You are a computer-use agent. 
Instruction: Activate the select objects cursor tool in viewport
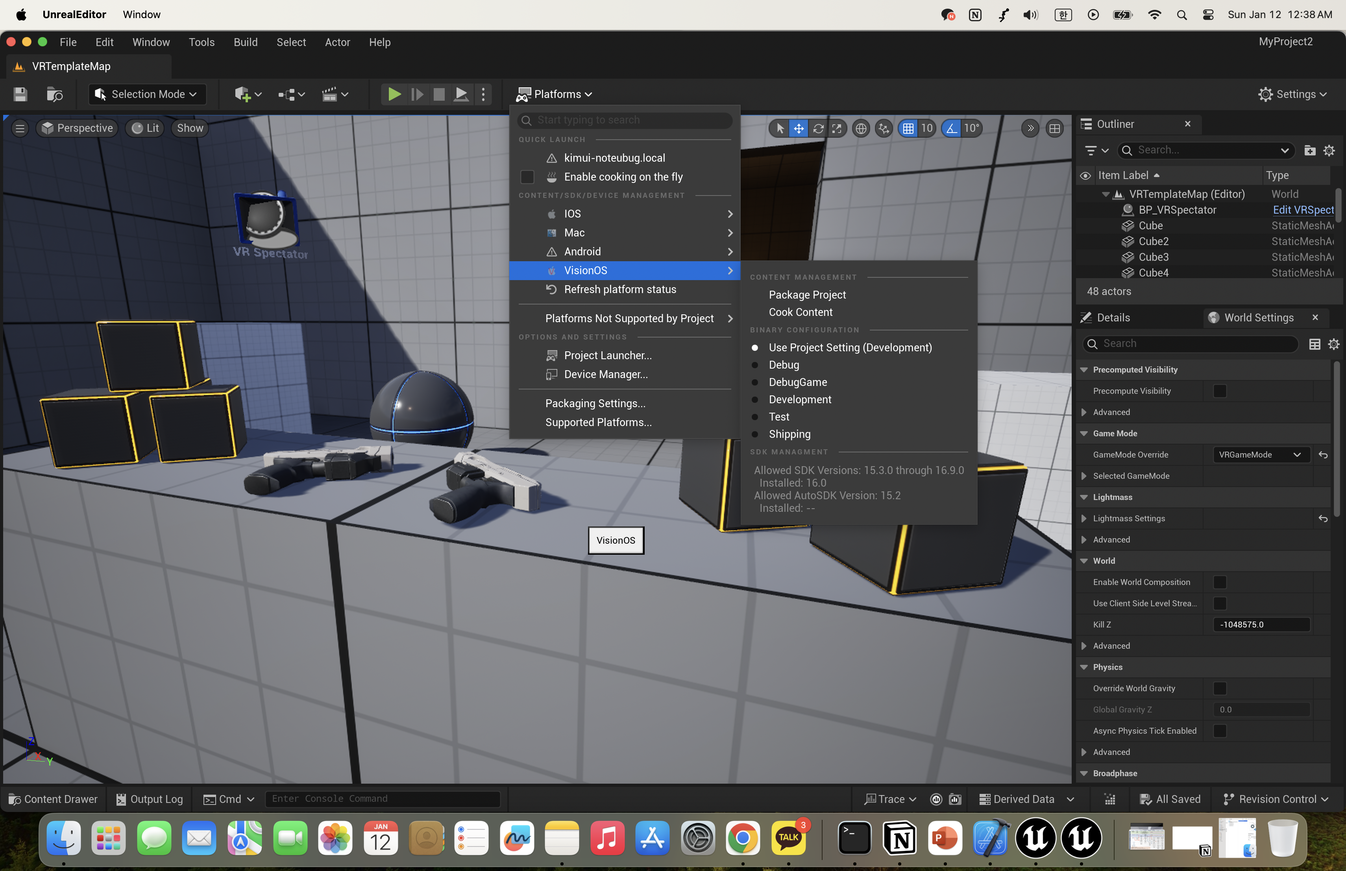point(779,128)
